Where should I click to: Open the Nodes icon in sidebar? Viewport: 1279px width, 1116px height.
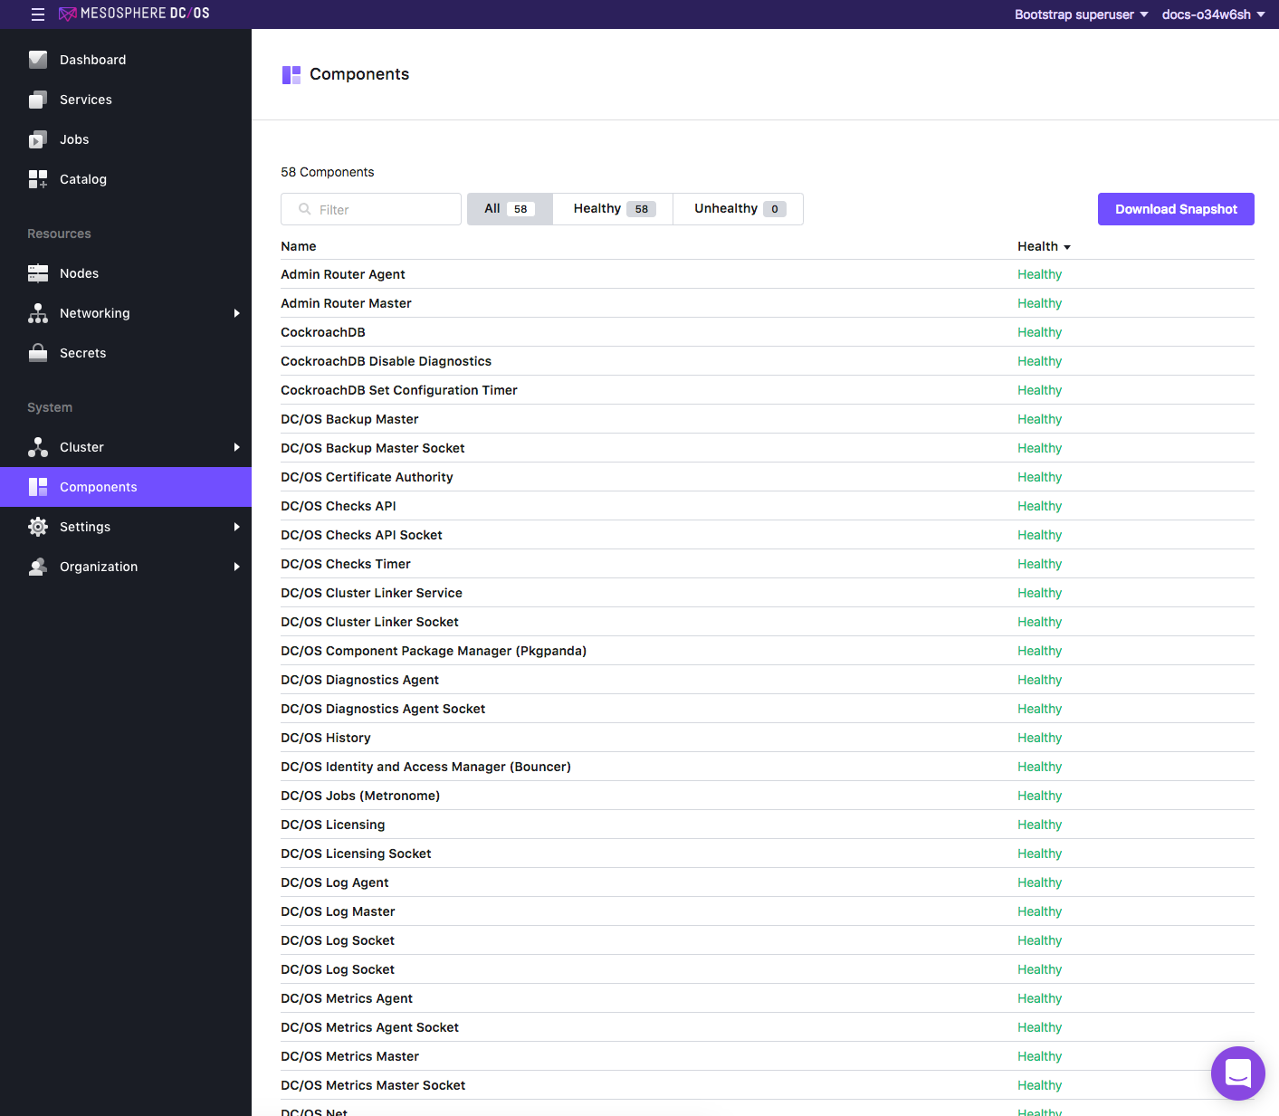38,273
